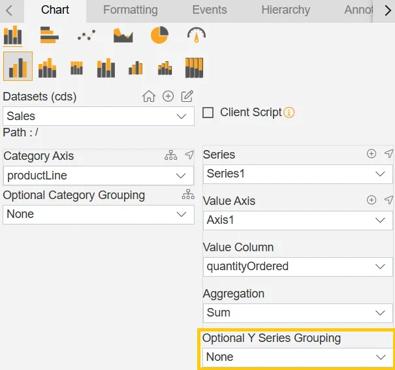Image resolution: width=395 pixels, height=370 pixels.
Task: Select the fourth bar chart variant icon
Action: pos(106,68)
